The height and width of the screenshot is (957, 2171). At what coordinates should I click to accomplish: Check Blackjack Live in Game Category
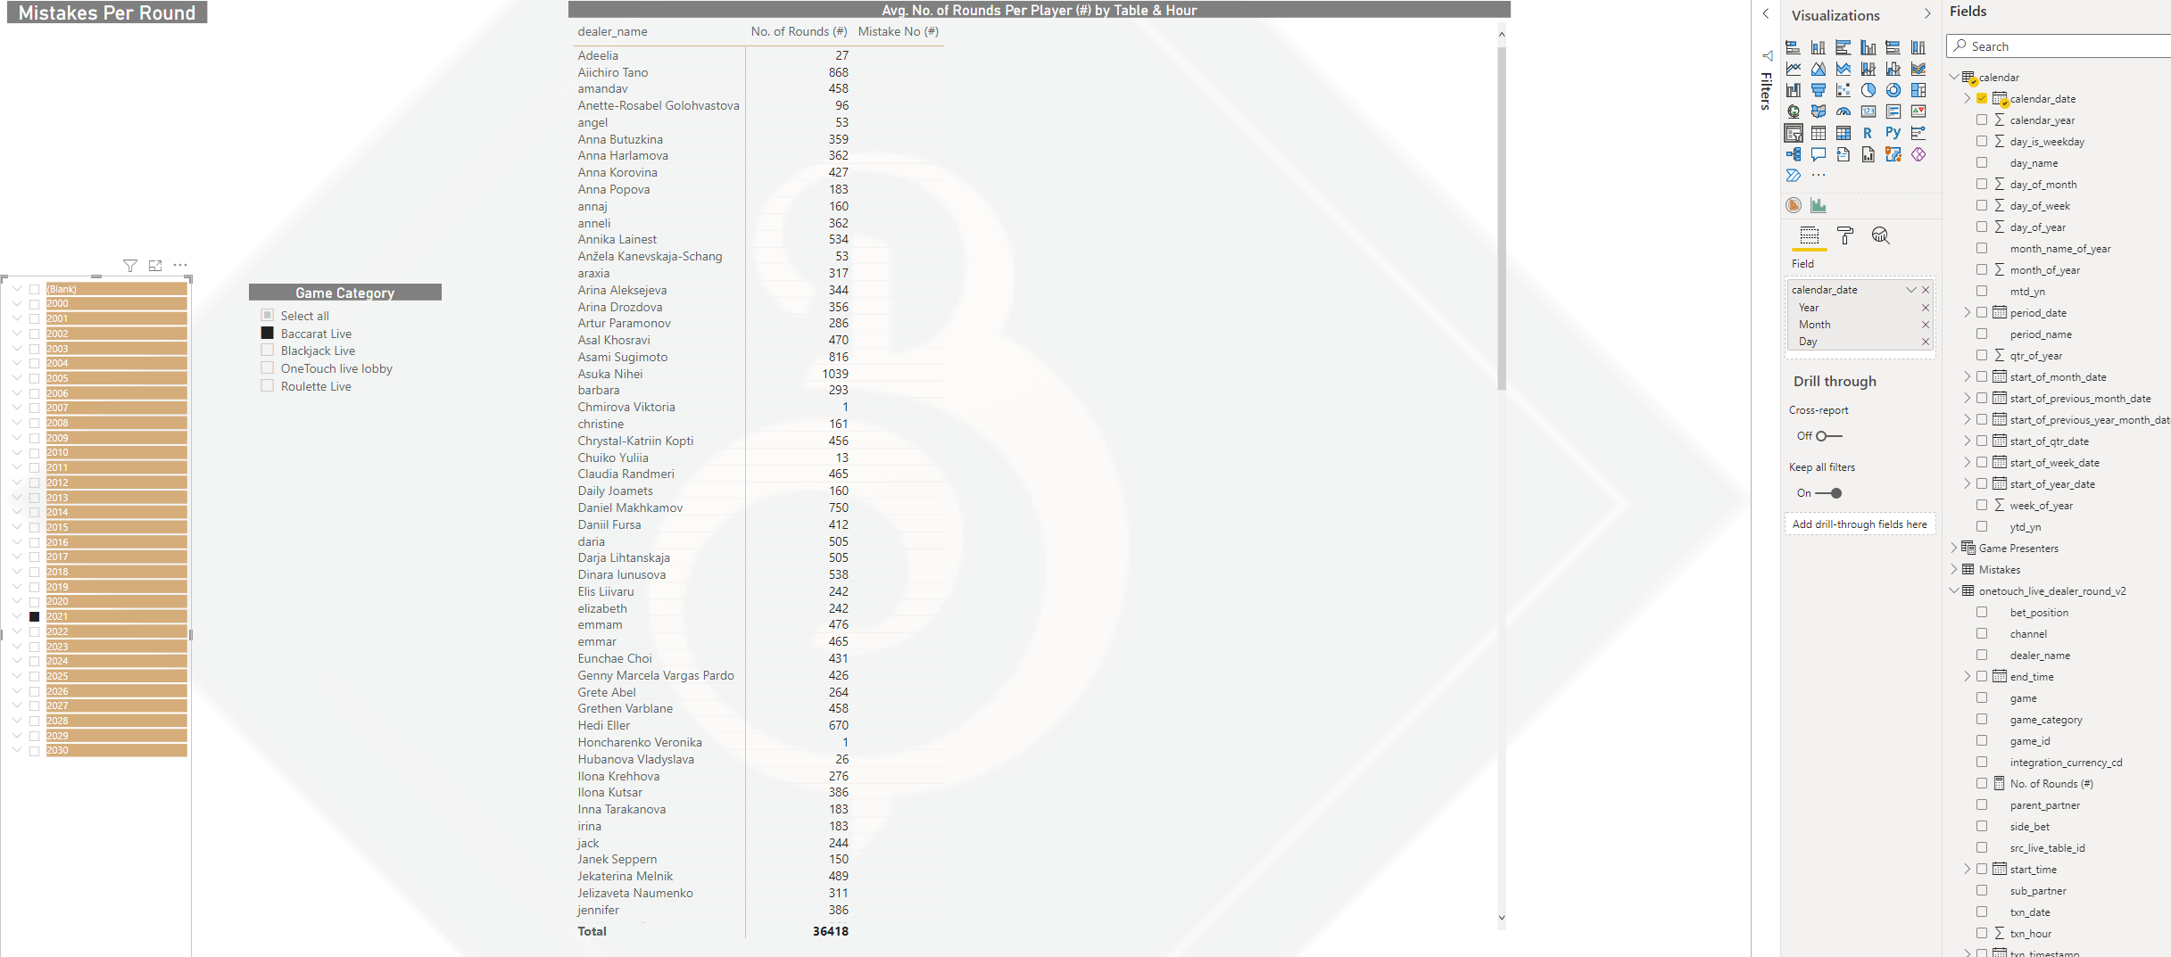(267, 351)
